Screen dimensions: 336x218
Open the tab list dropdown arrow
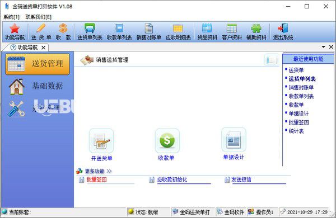[324, 47]
